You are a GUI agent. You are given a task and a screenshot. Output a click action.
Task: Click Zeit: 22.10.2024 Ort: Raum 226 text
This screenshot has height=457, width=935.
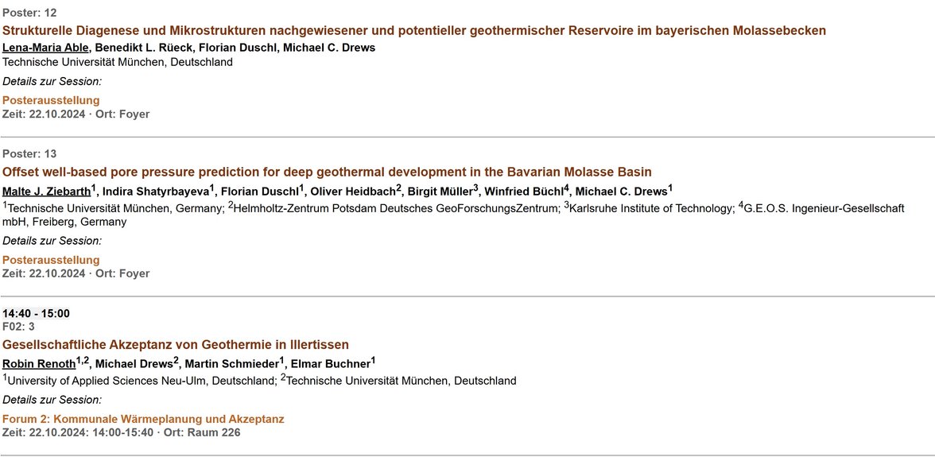pos(122,432)
